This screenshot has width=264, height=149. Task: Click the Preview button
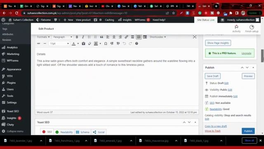248,76
